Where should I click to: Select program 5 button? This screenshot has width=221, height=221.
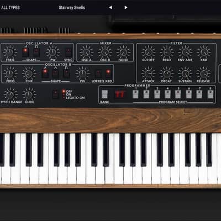[178, 94]
